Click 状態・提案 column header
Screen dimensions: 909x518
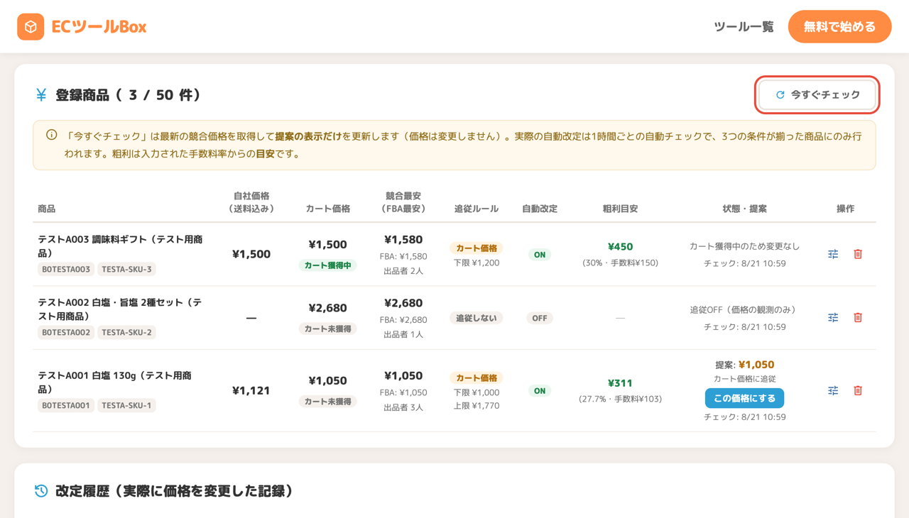coord(744,209)
